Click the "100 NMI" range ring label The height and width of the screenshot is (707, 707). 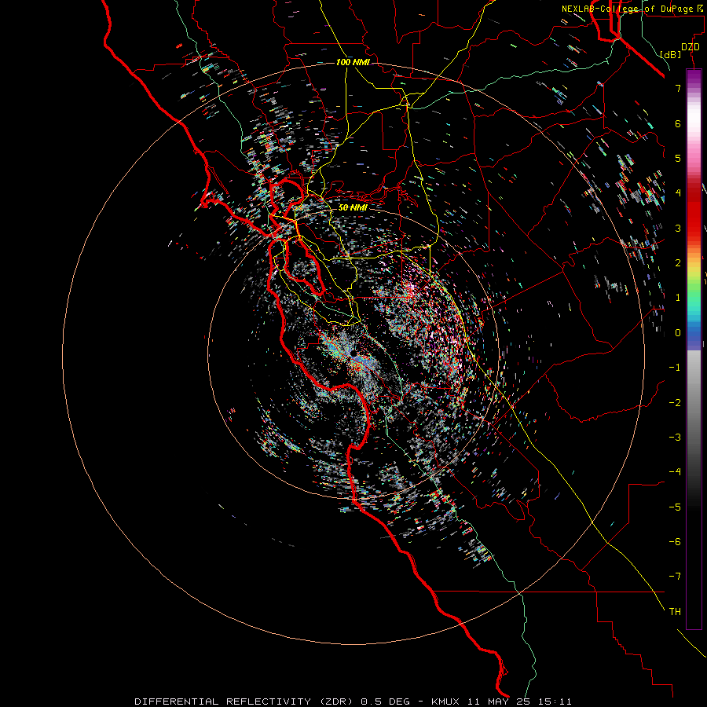pyautogui.click(x=353, y=62)
